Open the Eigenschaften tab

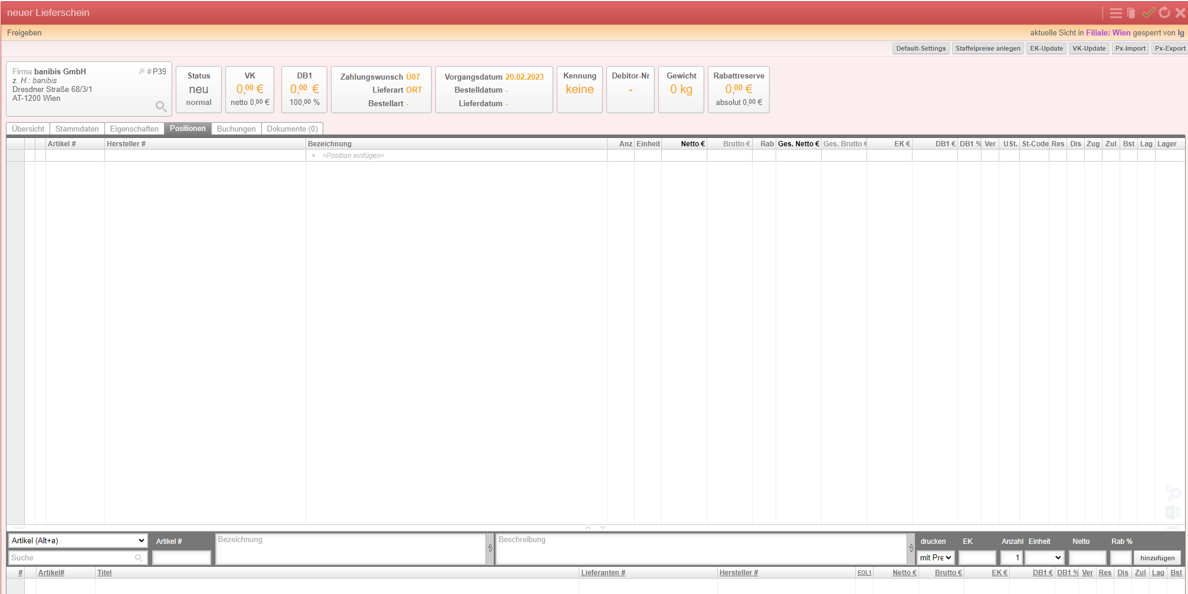pos(134,129)
